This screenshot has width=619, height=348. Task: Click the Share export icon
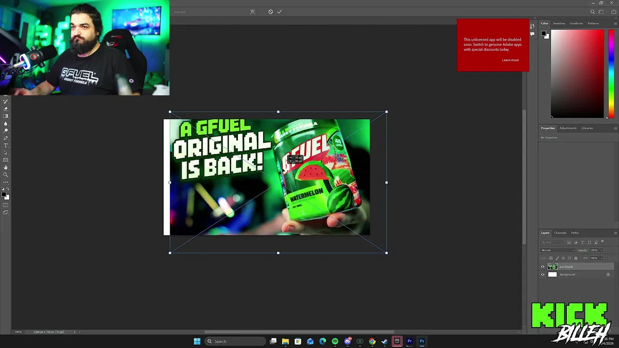[614, 12]
